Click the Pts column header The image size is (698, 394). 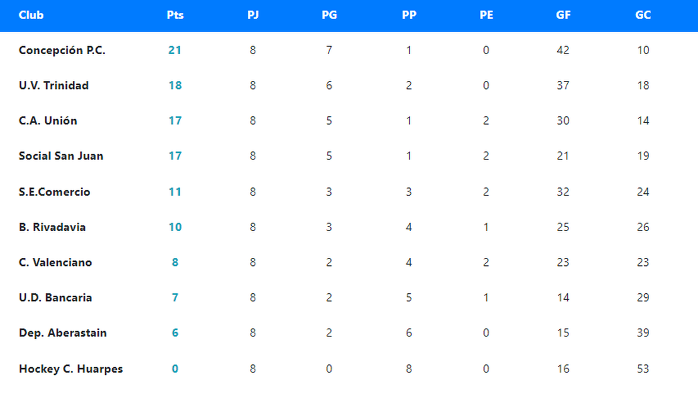coord(175,15)
